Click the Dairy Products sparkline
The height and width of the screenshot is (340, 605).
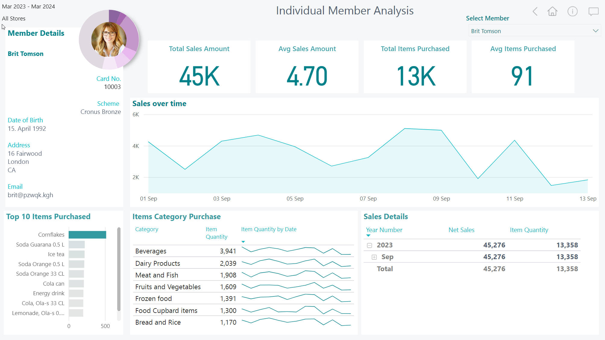296,263
